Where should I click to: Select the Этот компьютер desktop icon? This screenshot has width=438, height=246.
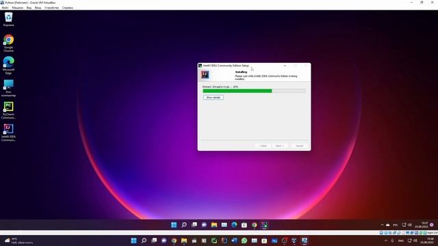[8, 88]
